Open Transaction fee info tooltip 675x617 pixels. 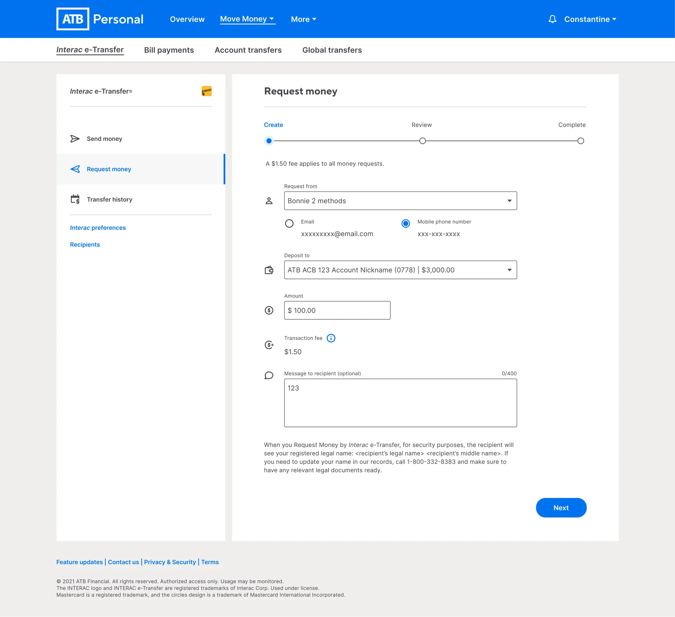pos(331,338)
